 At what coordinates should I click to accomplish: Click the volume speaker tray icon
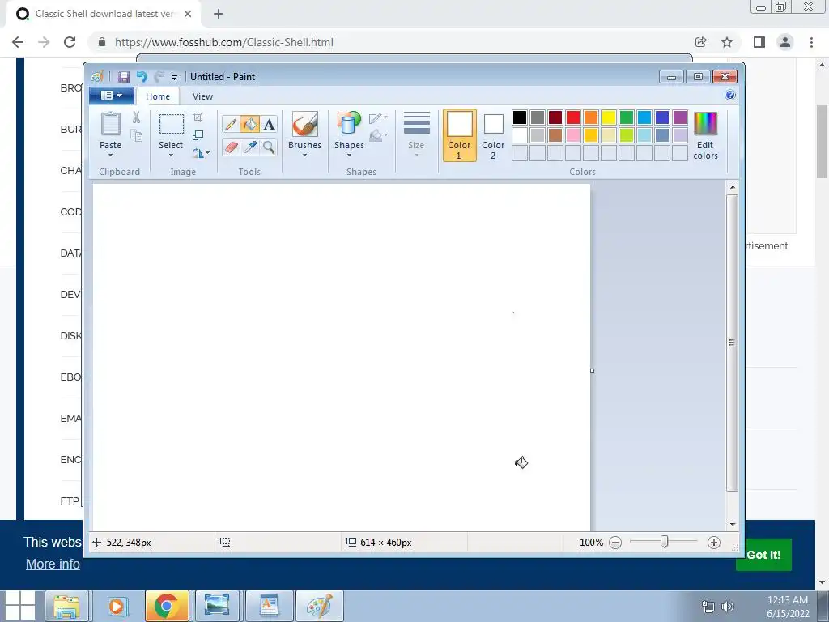[728, 607]
